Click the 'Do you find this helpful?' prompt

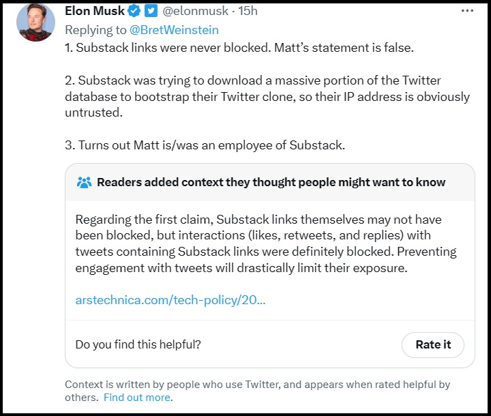(x=138, y=344)
